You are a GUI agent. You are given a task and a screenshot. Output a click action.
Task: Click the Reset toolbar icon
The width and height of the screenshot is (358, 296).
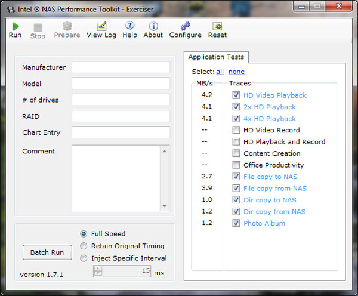pyautogui.click(x=217, y=26)
